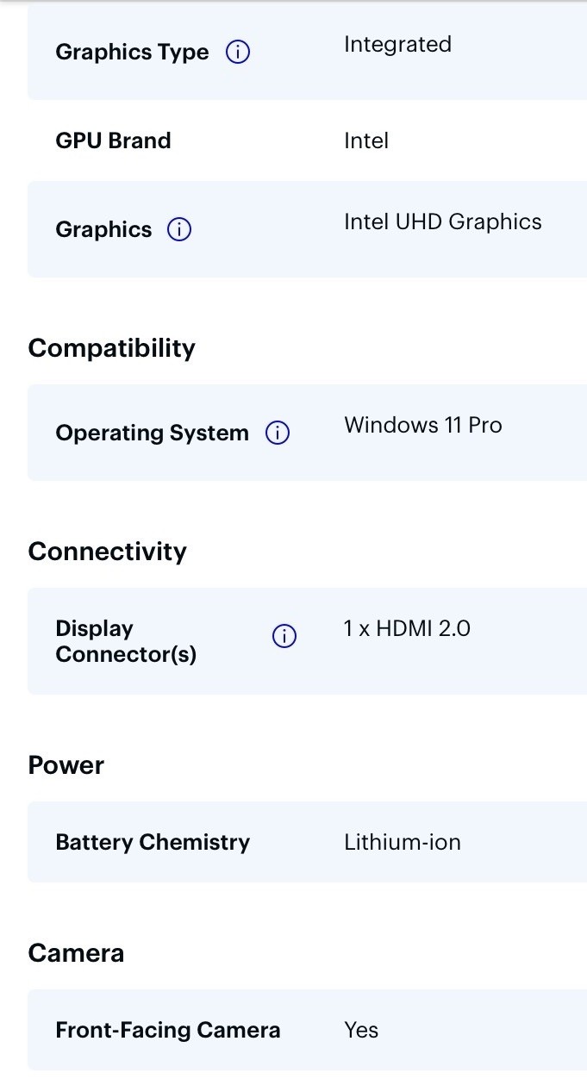Select the Connectivity section heading
Viewport: 587px width, 1085px height.
click(x=108, y=552)
